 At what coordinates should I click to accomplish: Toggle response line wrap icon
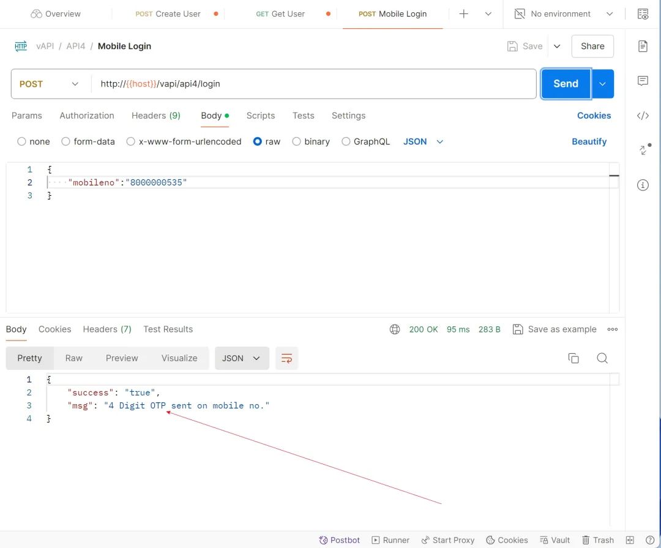click(286, 358)
